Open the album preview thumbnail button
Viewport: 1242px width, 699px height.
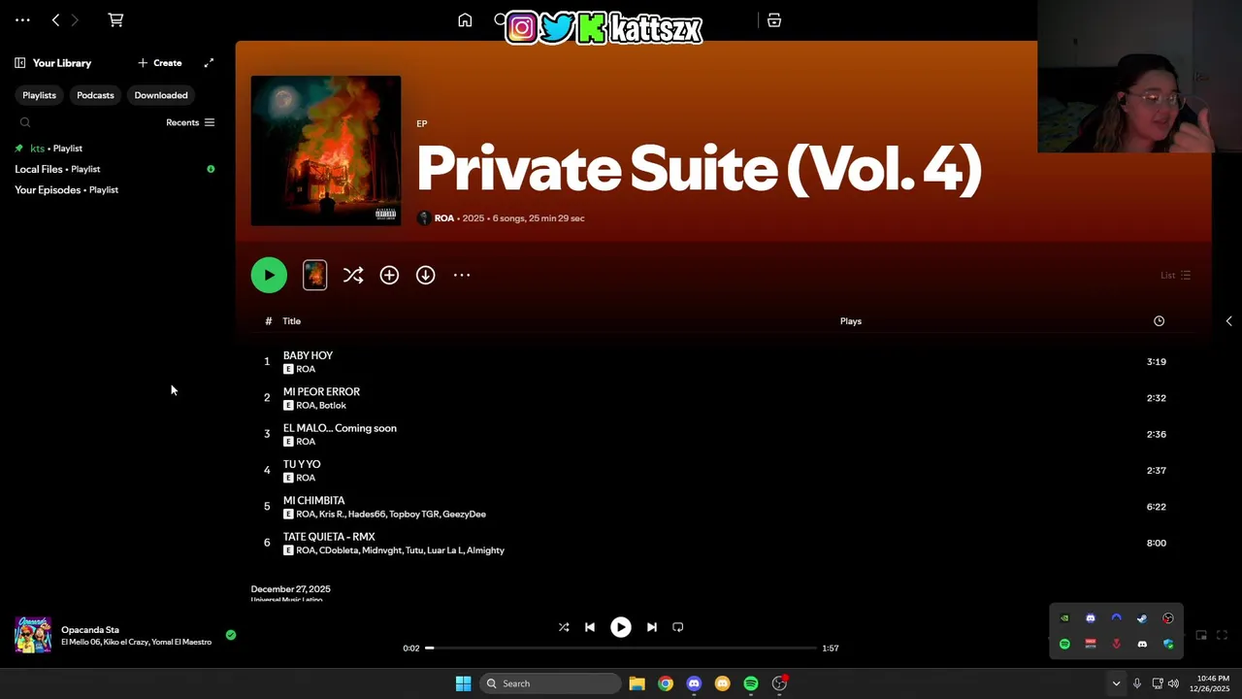314,275
